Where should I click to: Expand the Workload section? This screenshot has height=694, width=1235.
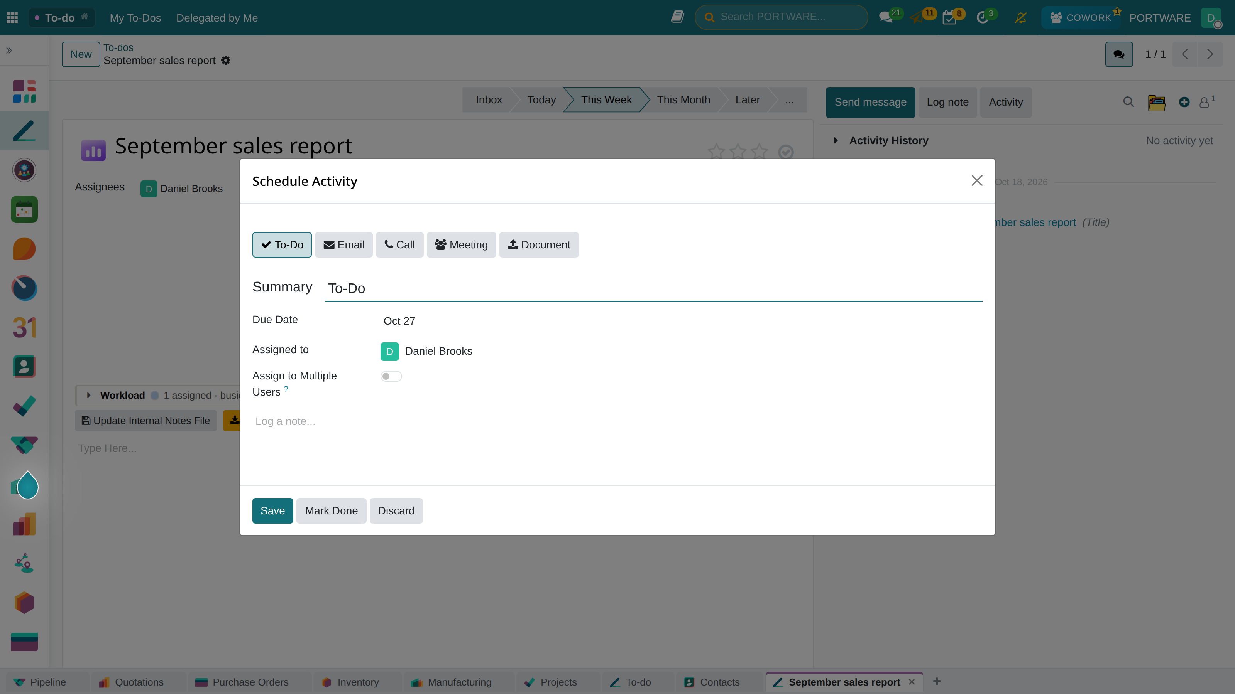[89, 395]
